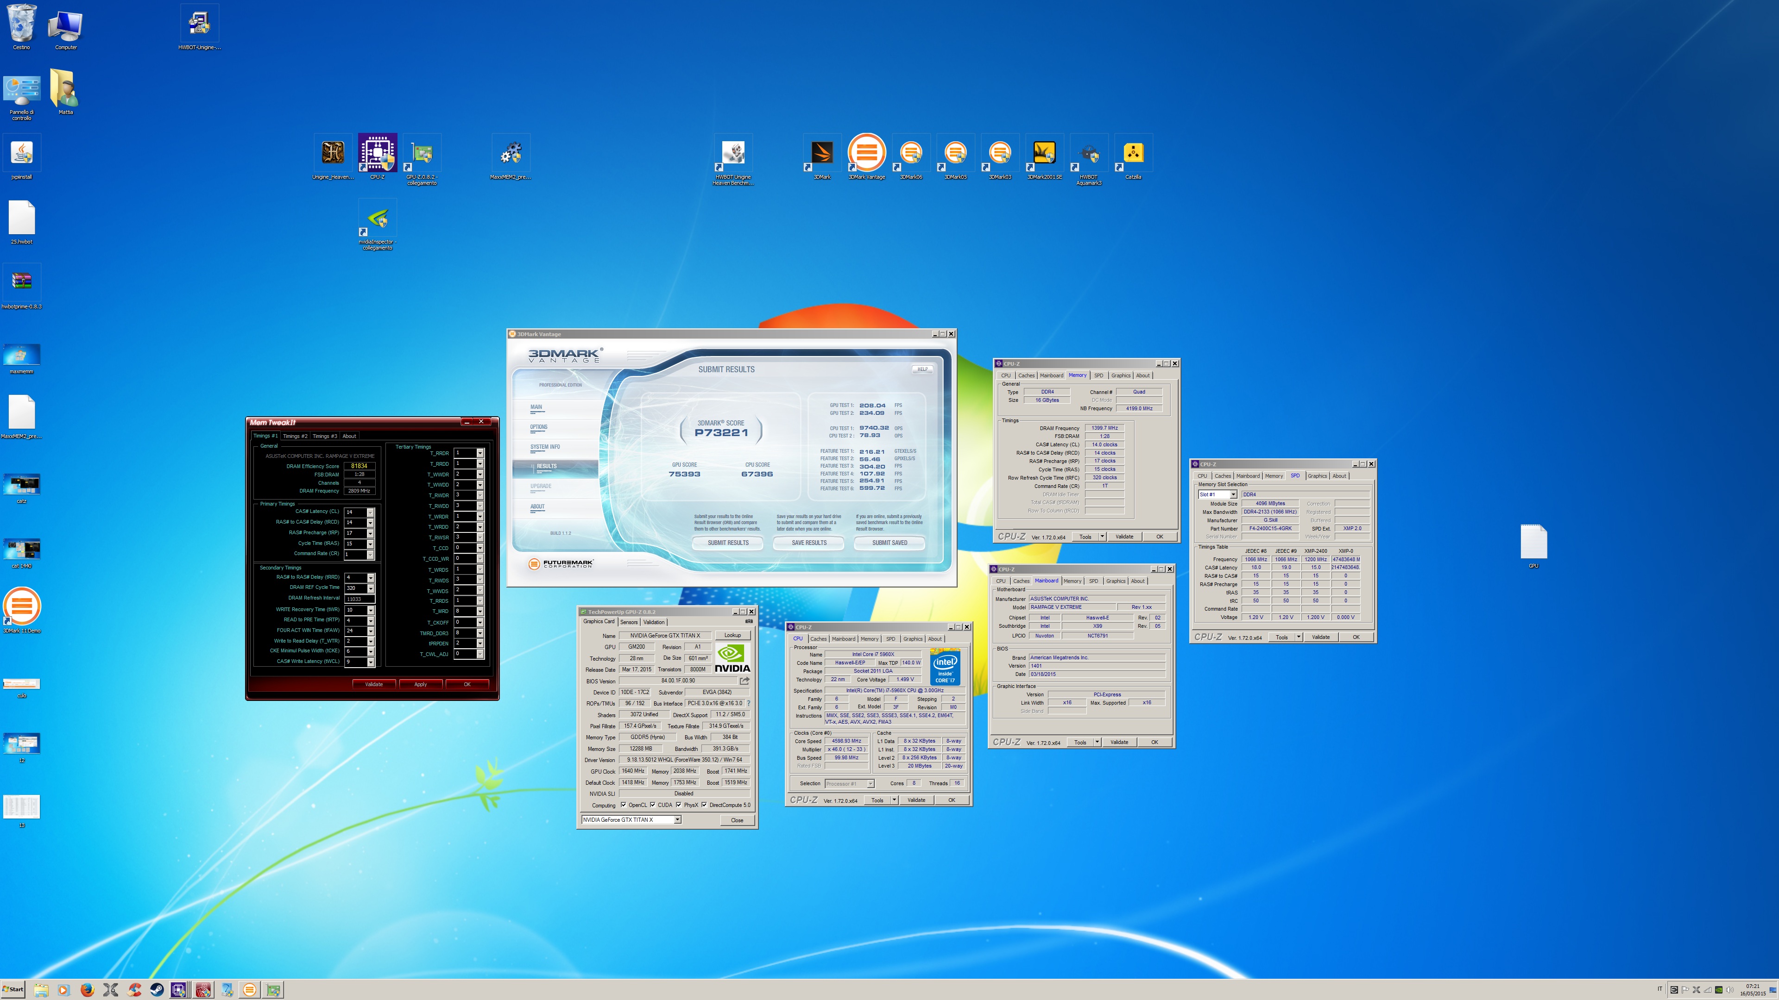
Task: Open CAS# Latency dropdown in Mem TweakIt
Action: [x=370, y=512]
